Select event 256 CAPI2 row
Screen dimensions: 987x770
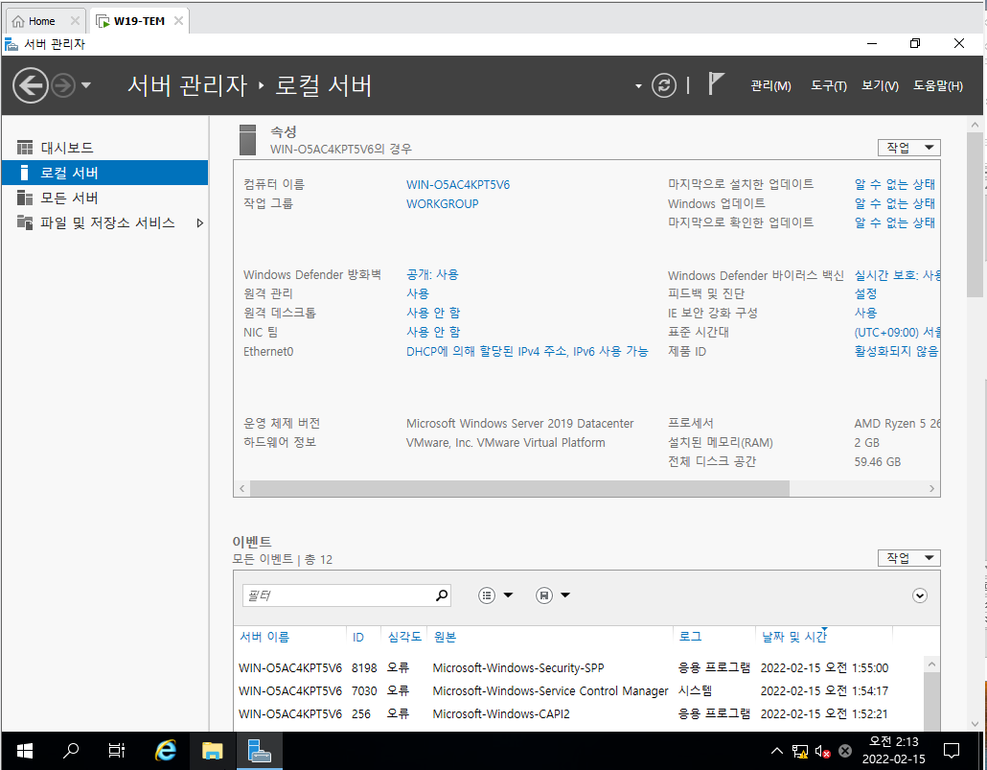[x=579, y=714]
